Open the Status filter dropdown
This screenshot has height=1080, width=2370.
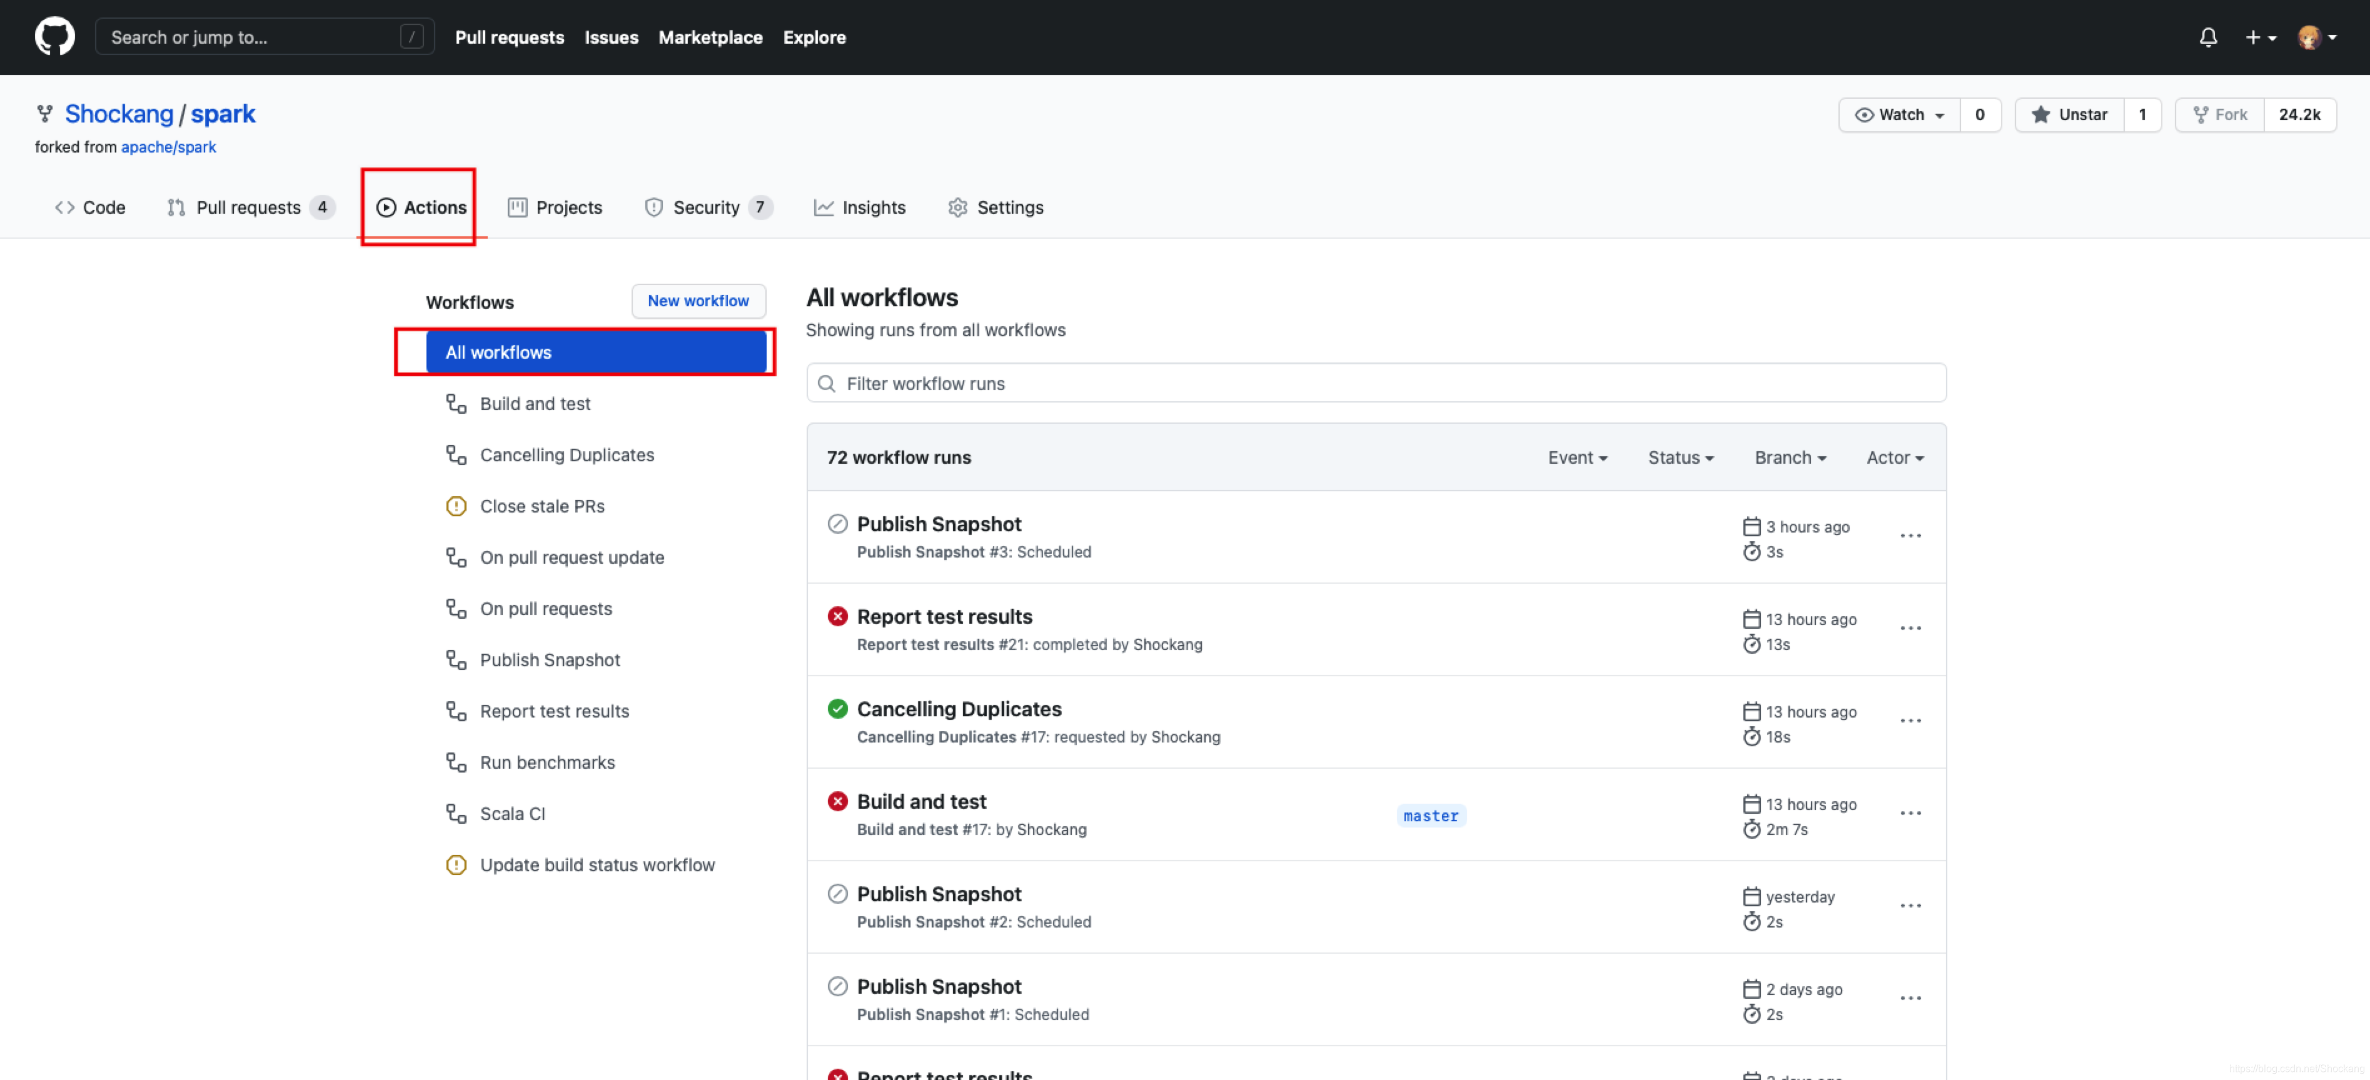point(1680,457)
